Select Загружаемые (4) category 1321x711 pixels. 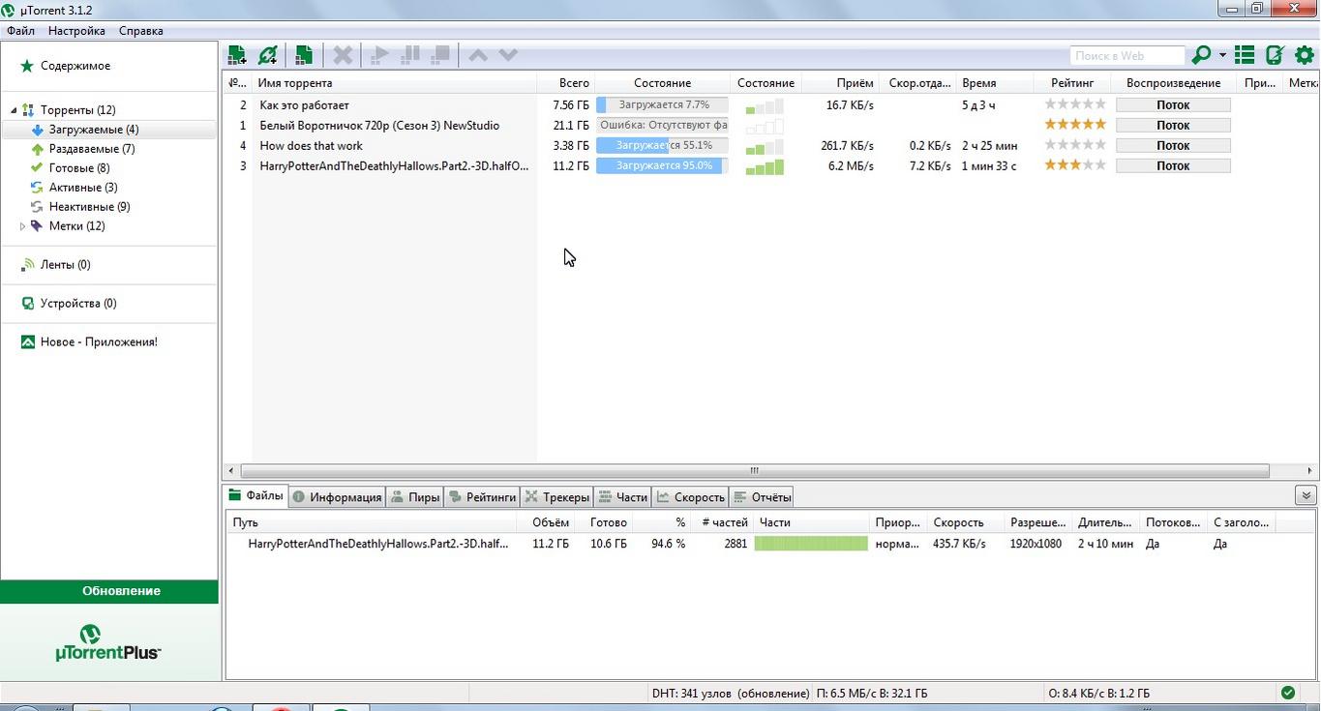pos(93,129)
